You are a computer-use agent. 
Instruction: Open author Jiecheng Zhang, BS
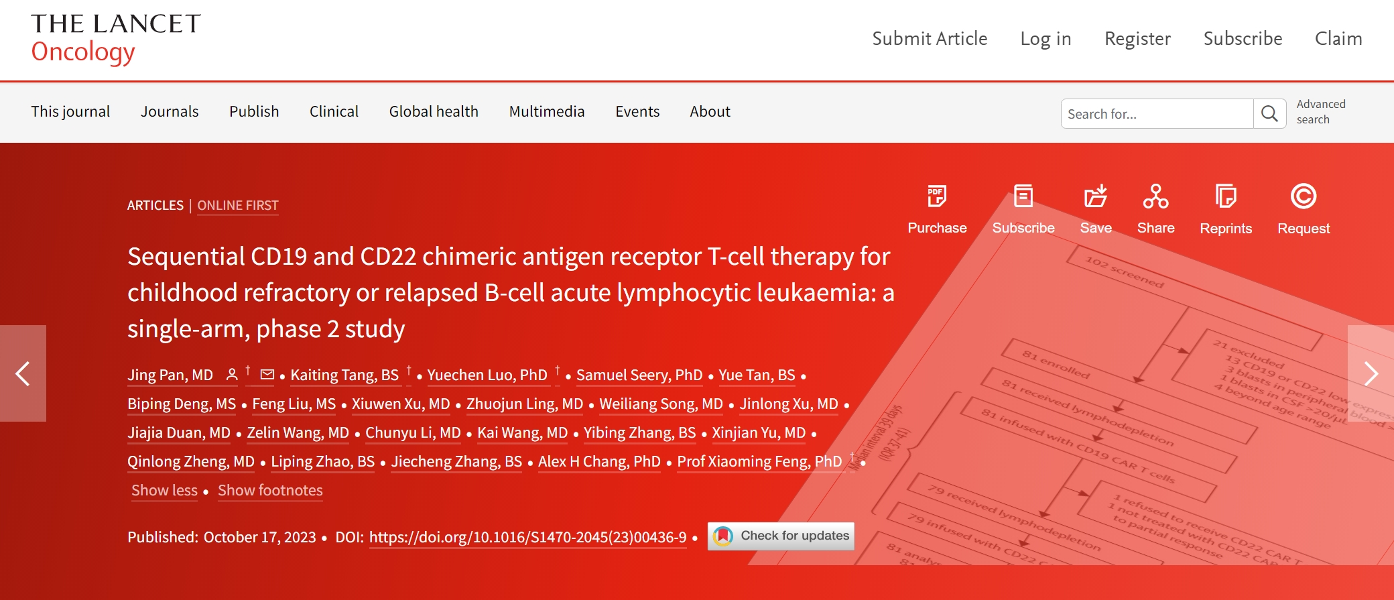pos(456,462)
